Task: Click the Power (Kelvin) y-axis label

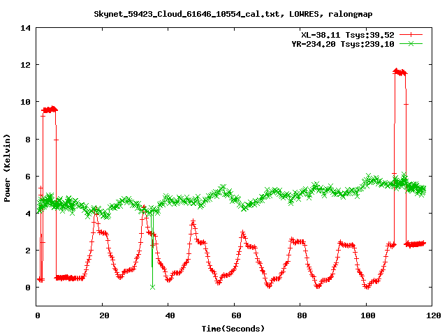Action: click(7, 168)
